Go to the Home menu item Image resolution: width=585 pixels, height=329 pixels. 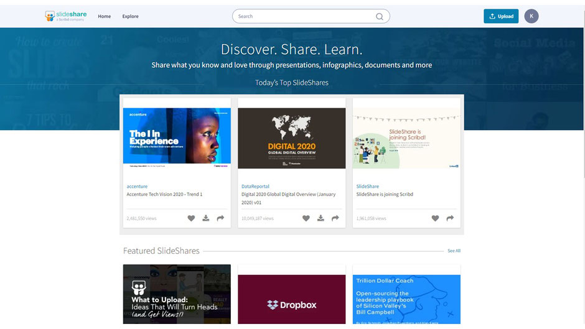coord(104,16)
